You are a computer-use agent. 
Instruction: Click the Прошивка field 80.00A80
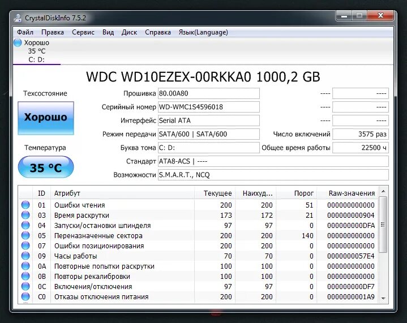pyautogui.click(x=209, y=93)
